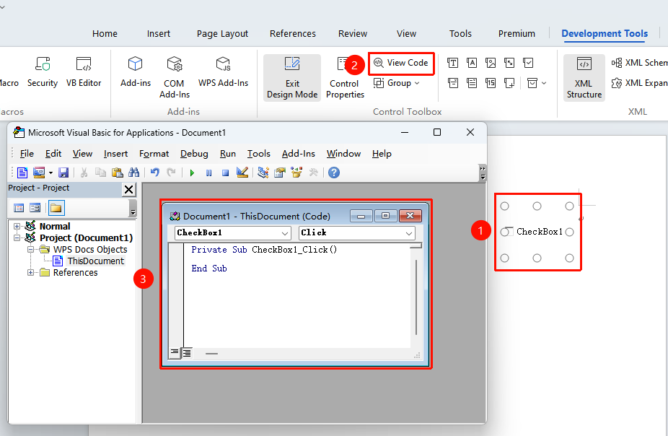The image size is (668, 436).
Task: Select ThisDocument in the project tree
Action: point(95,261)
